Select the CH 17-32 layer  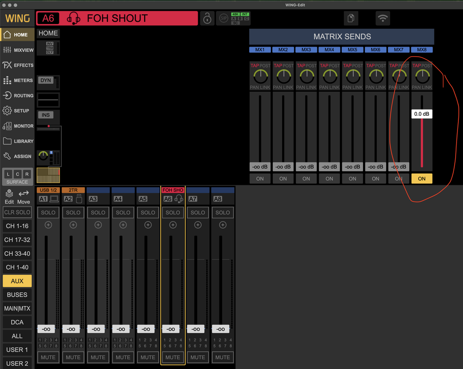pos(17,240)
